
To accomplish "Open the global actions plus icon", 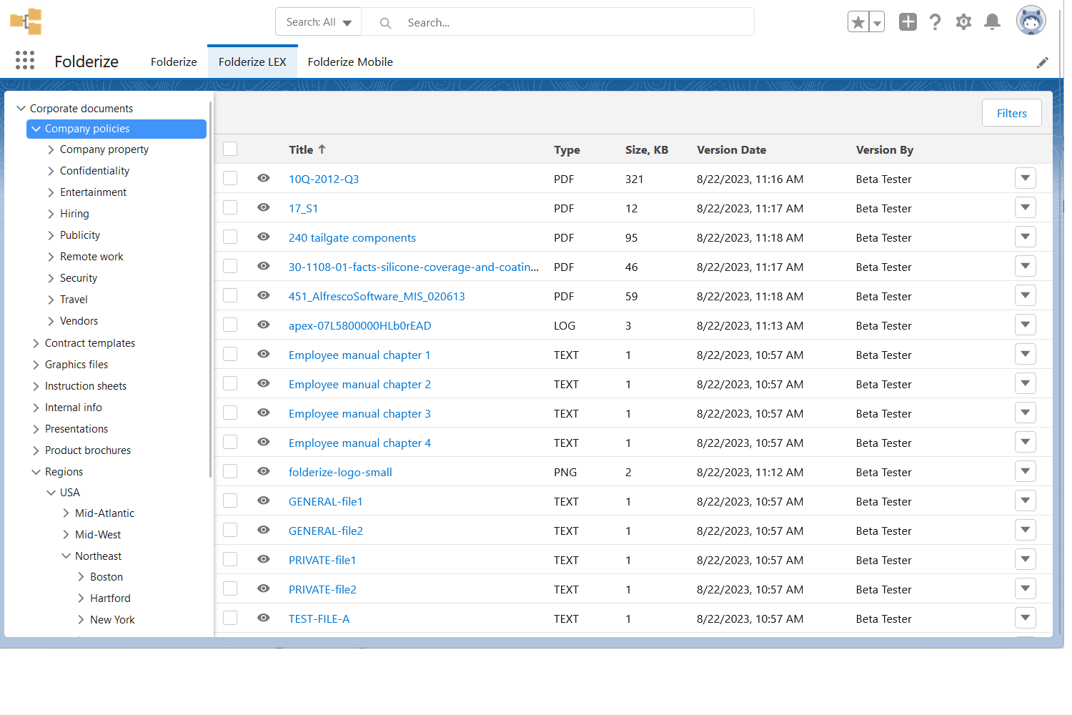I will tap(908, 22).
